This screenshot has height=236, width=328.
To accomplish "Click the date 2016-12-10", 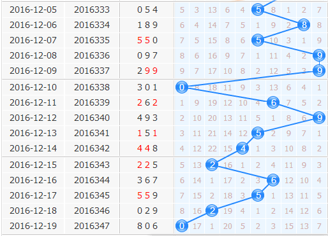I will pyautogui.click(x=33, y=87).
